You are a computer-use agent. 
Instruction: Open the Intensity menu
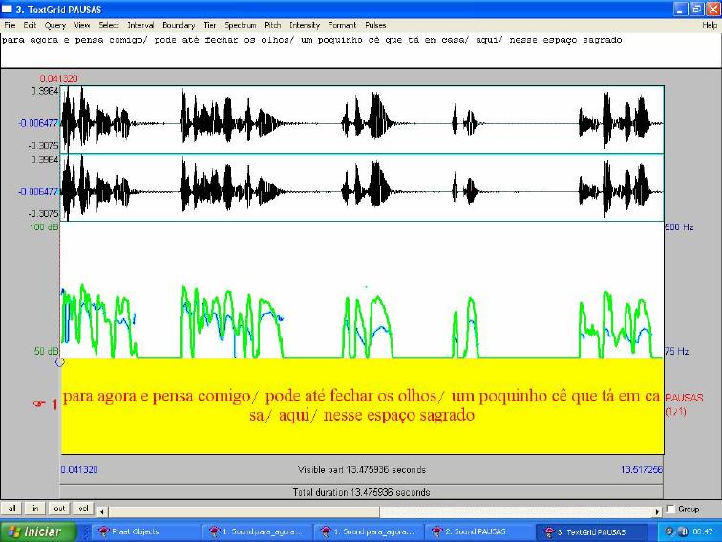(x=305, y=25)
